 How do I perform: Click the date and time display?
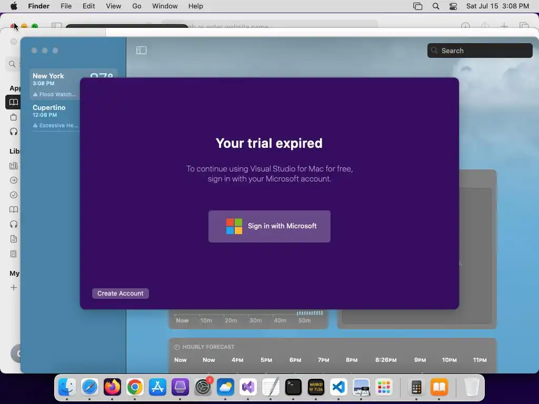497,6
